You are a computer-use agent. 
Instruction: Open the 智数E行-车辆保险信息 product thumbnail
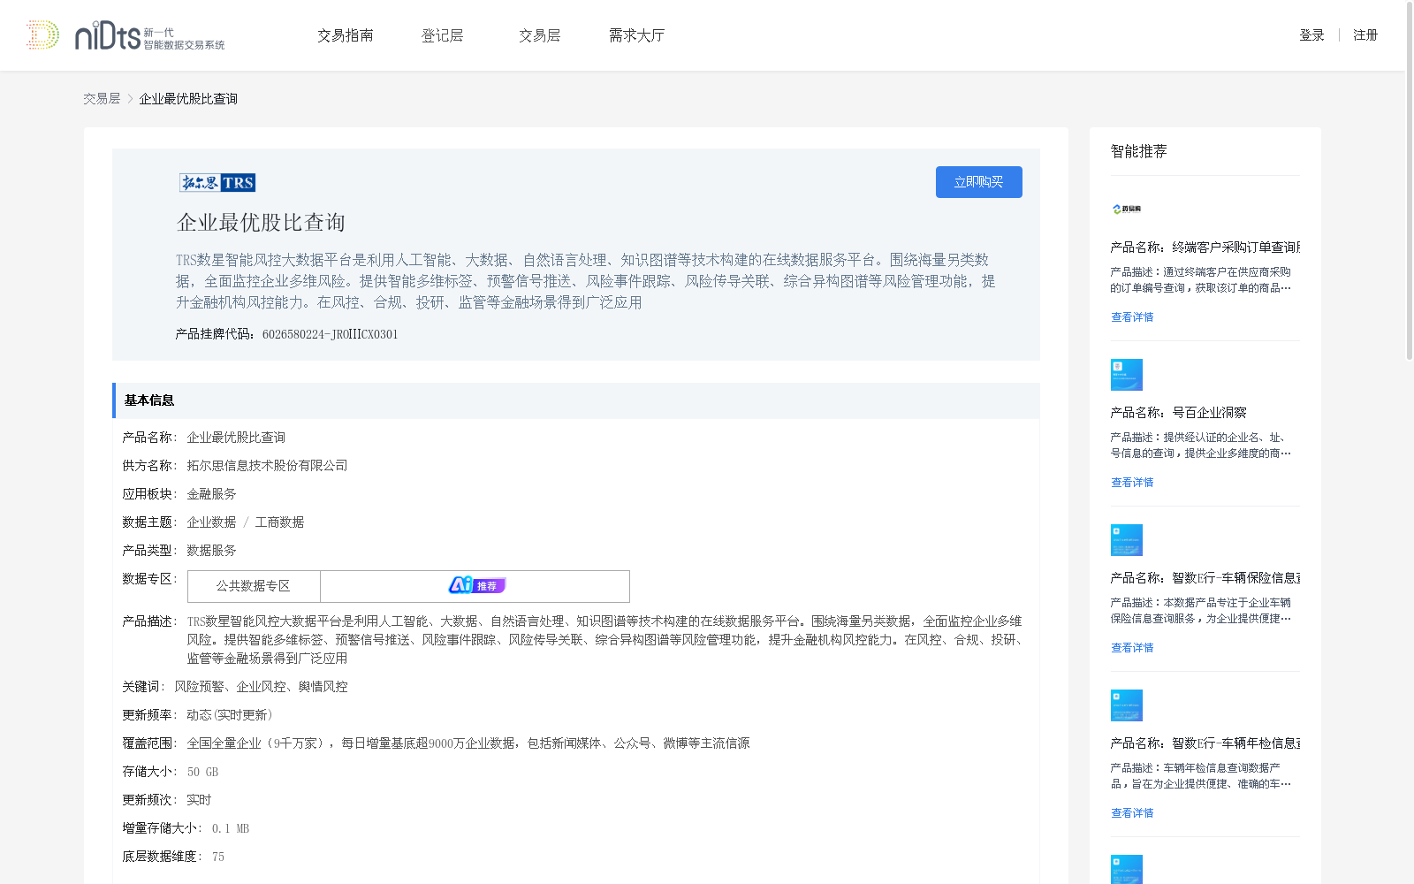coord(1127,540)
